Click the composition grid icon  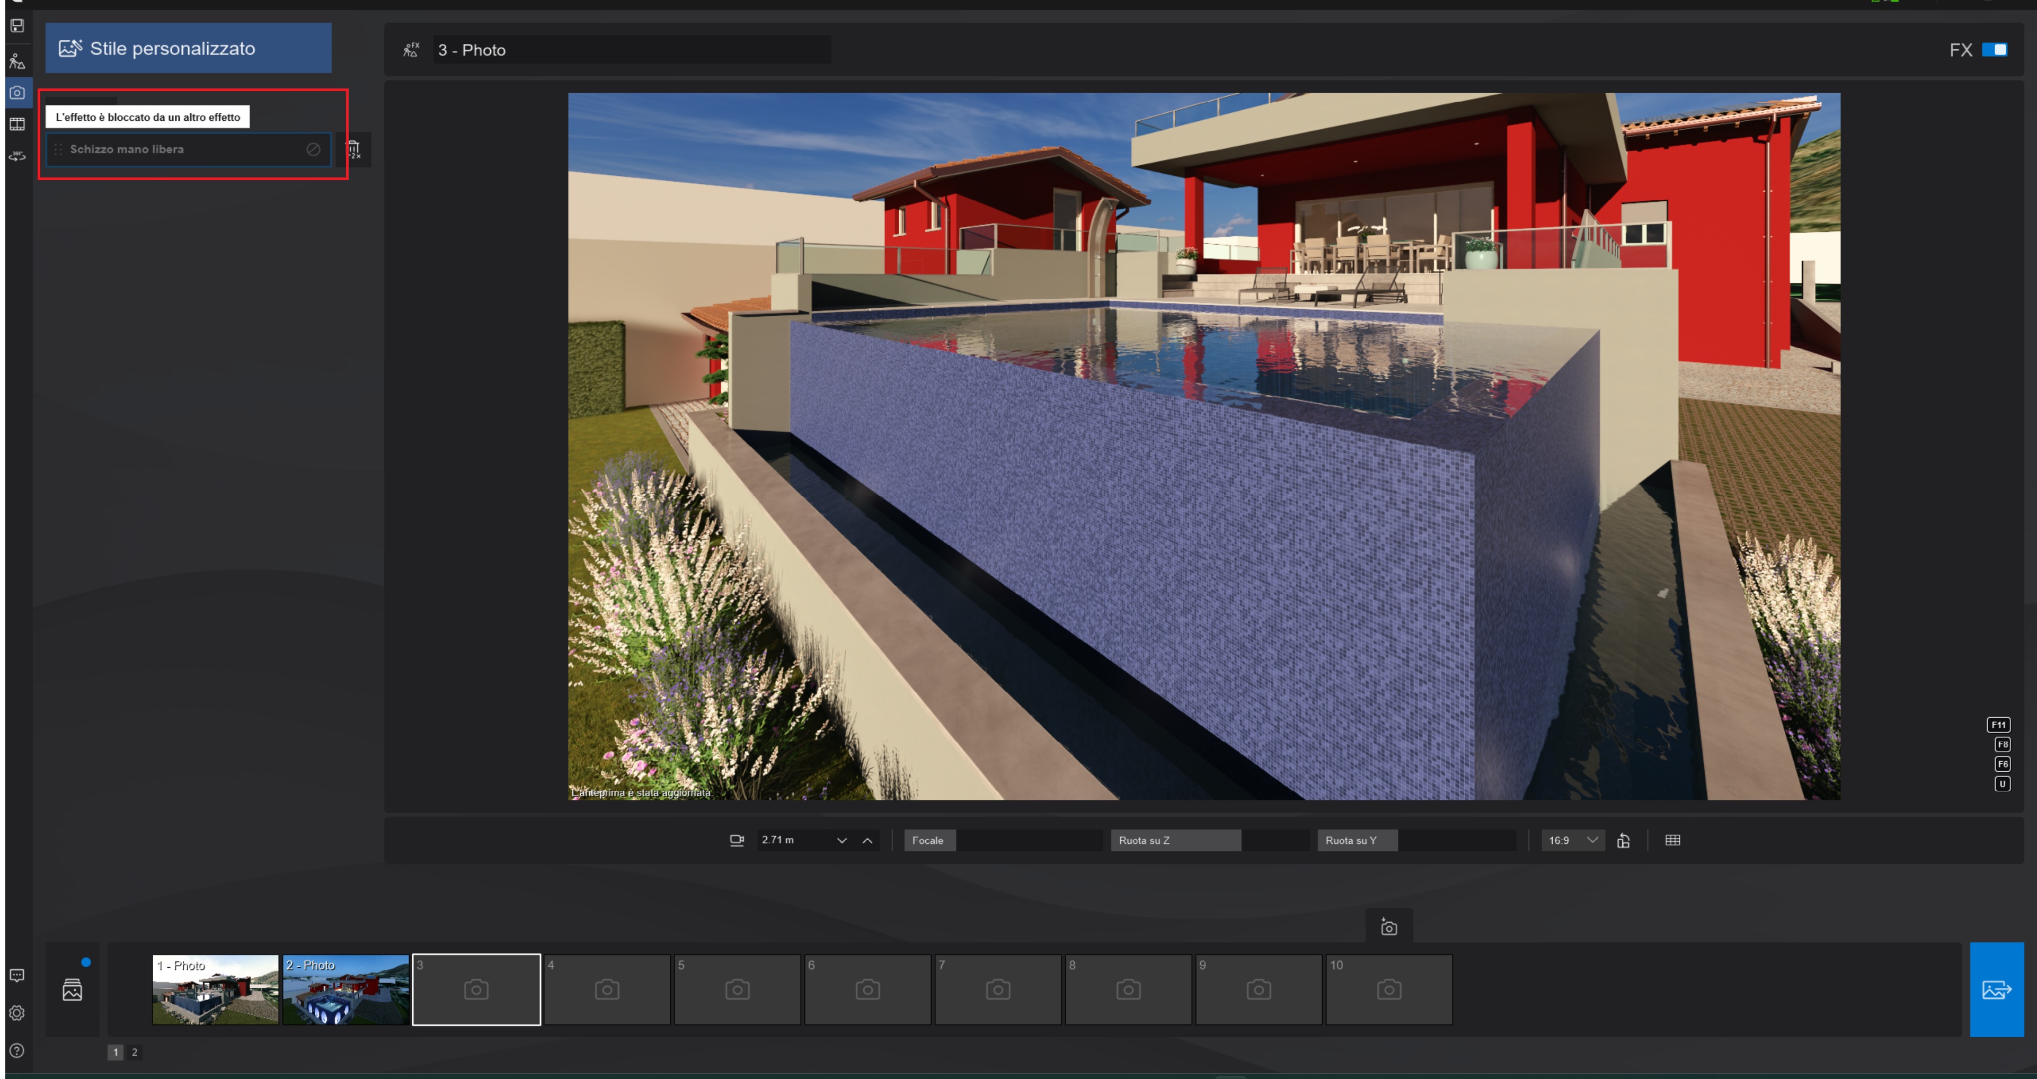(1672, 840)
